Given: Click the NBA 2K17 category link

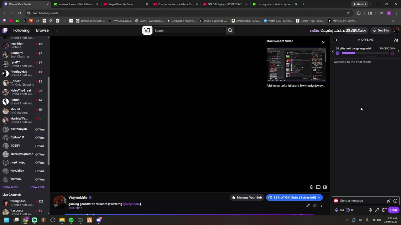Looking at the screenshot, I should click(75, 208).
